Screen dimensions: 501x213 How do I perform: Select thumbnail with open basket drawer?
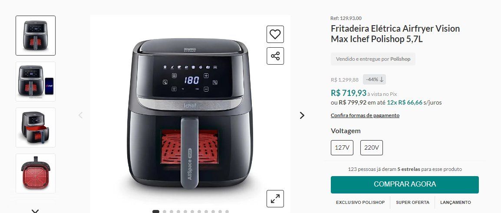pyautogui.click(x=36, y=128)
